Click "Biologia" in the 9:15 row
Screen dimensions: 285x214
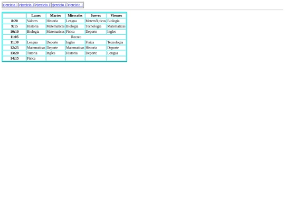(75, 26)
